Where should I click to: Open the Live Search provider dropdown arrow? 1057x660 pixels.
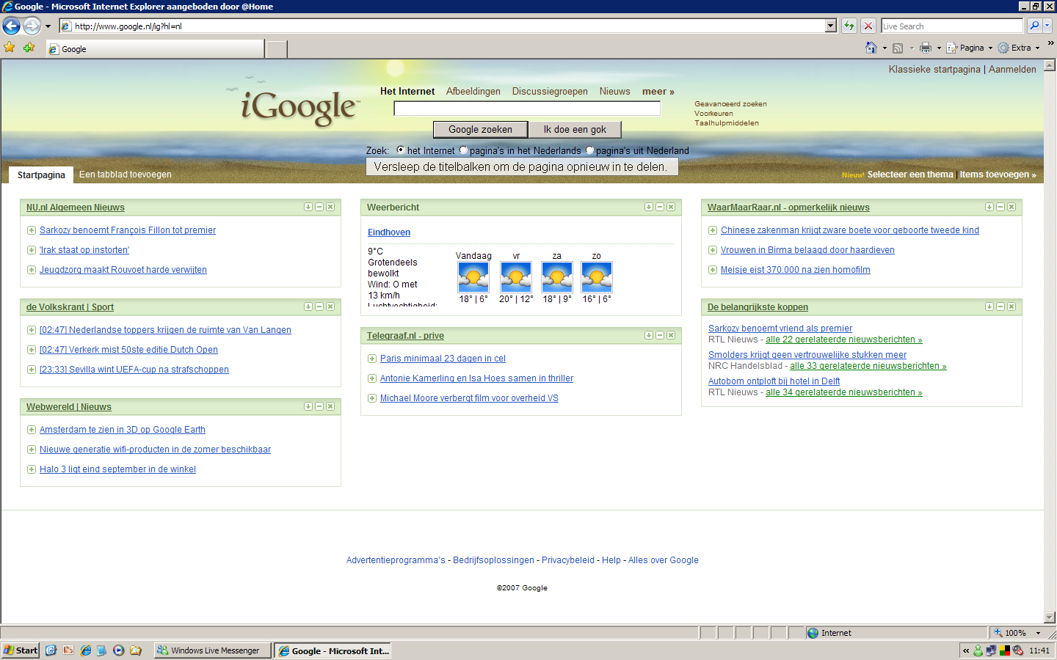click(x=1047, y=26)
